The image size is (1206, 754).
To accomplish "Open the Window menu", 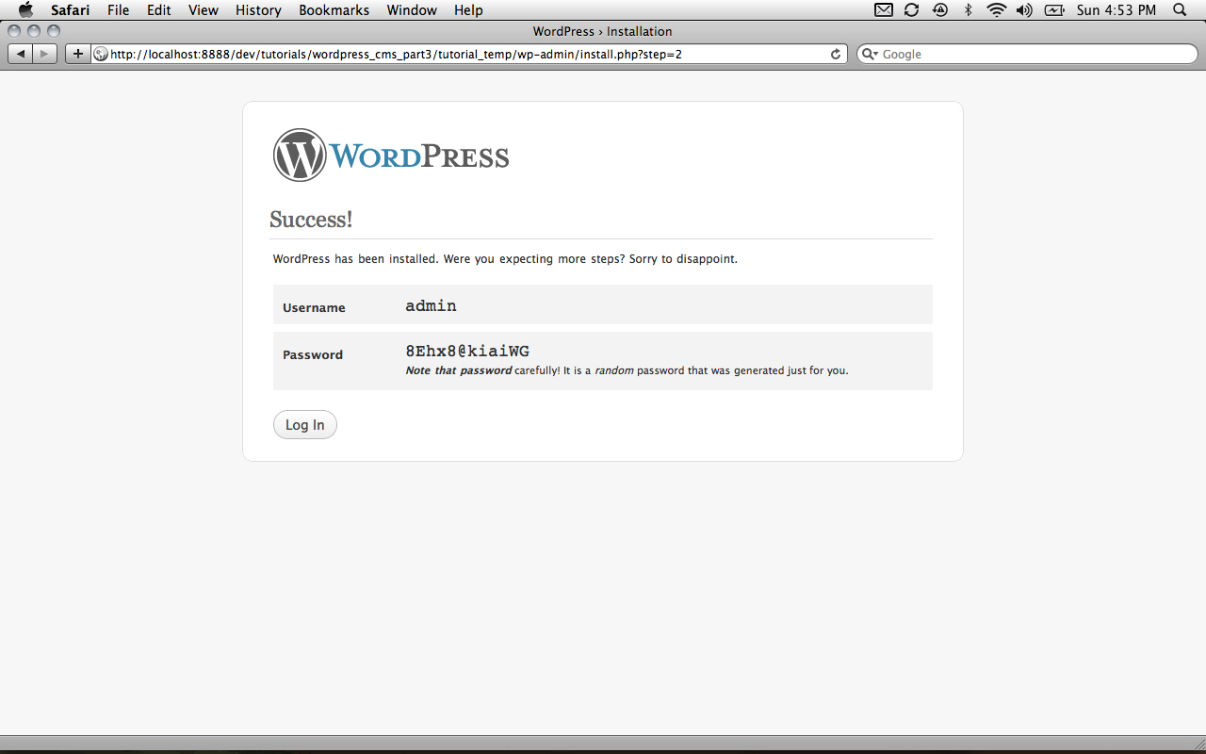I will coord(412,10).
